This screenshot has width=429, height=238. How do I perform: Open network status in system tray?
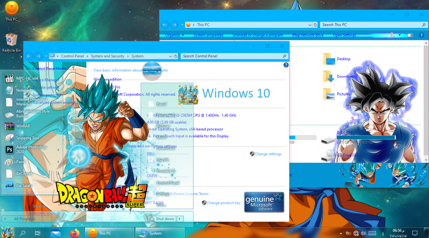[x=356, y=233]
